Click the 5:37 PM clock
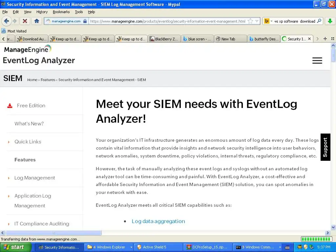The height and width of the screenshot is (252, 336). (x=324, y=247)
